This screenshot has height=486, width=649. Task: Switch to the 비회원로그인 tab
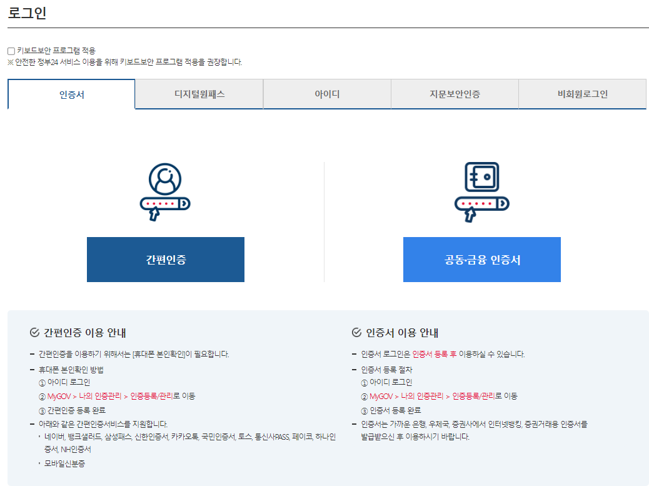[x=582, y=94]
